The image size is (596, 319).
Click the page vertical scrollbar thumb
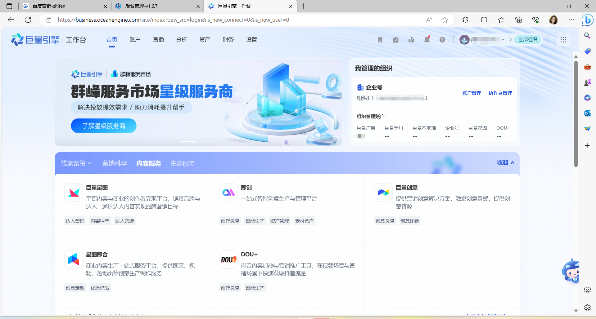click(576, 113)
